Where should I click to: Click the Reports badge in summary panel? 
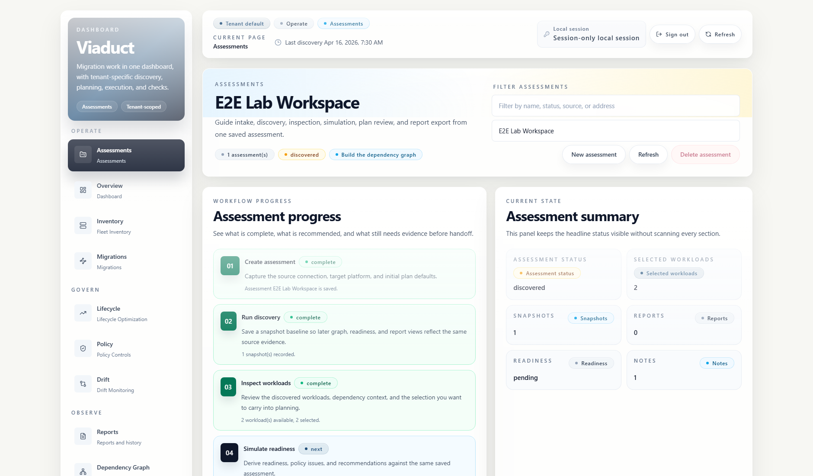pos(714,318)
